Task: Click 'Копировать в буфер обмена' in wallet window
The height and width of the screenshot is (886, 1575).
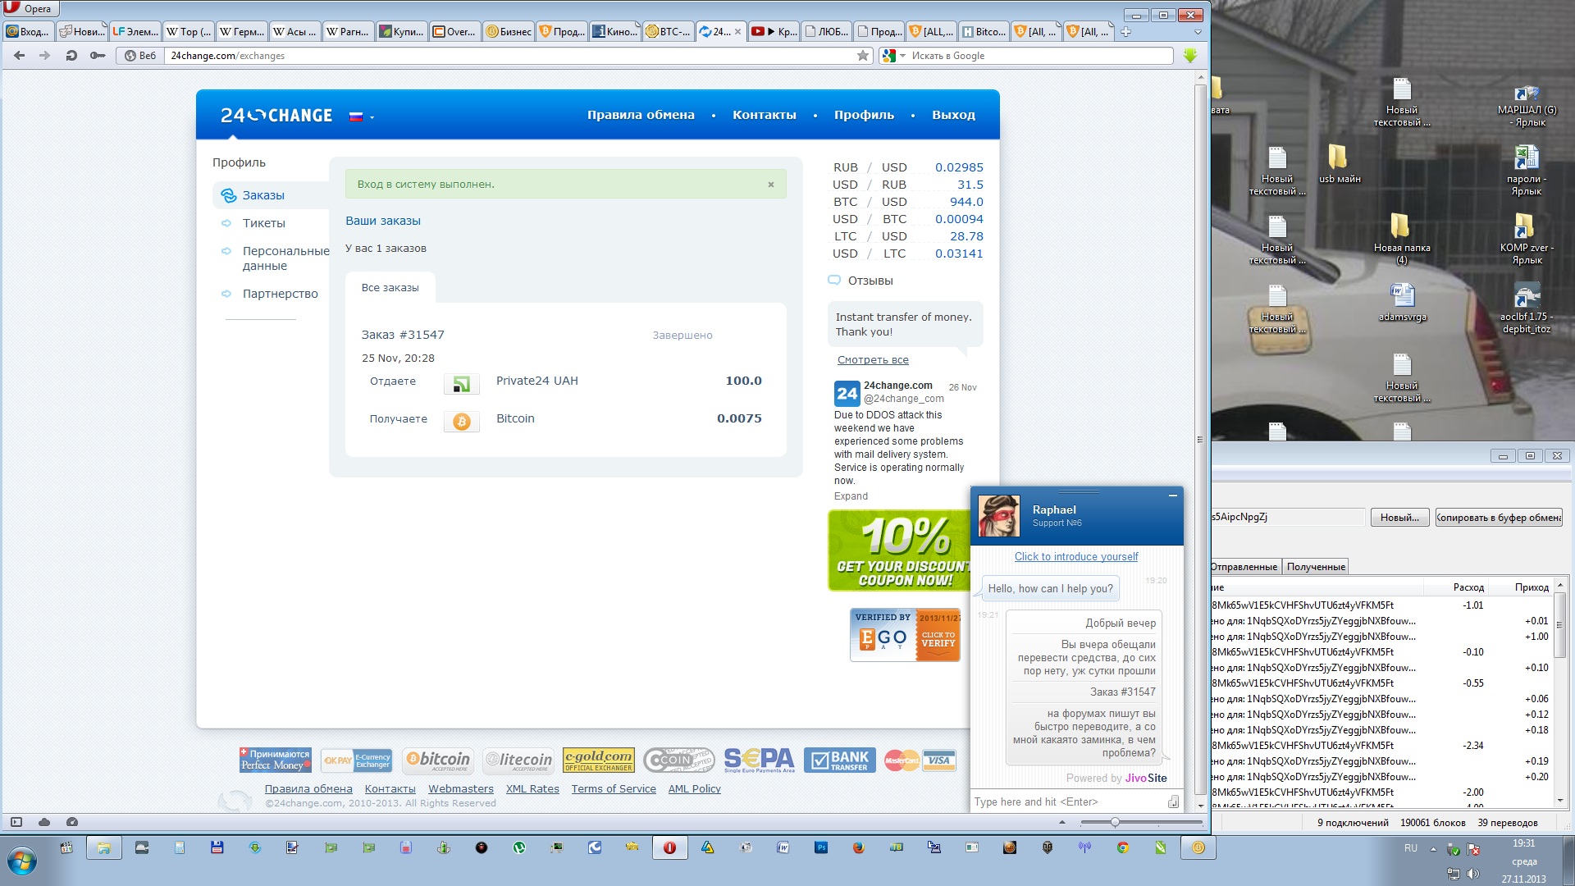Action: click(1499, 518)
